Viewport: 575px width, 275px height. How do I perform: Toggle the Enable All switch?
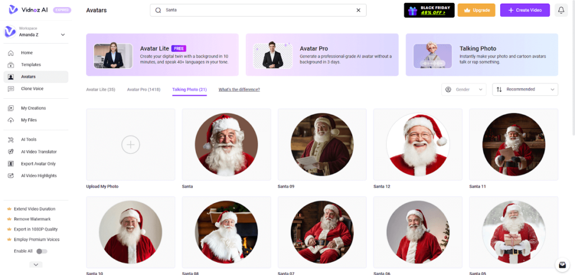pyautogui.click(x=42, y=251)
